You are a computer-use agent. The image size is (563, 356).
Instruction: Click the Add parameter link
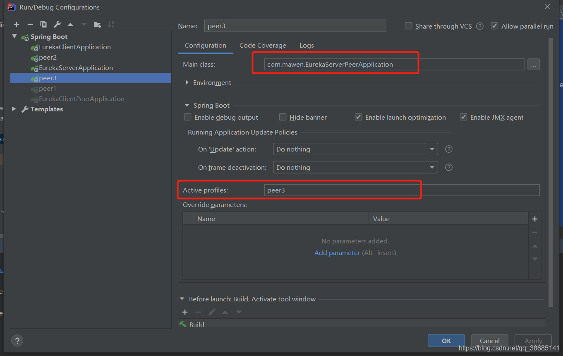(337, 253)
